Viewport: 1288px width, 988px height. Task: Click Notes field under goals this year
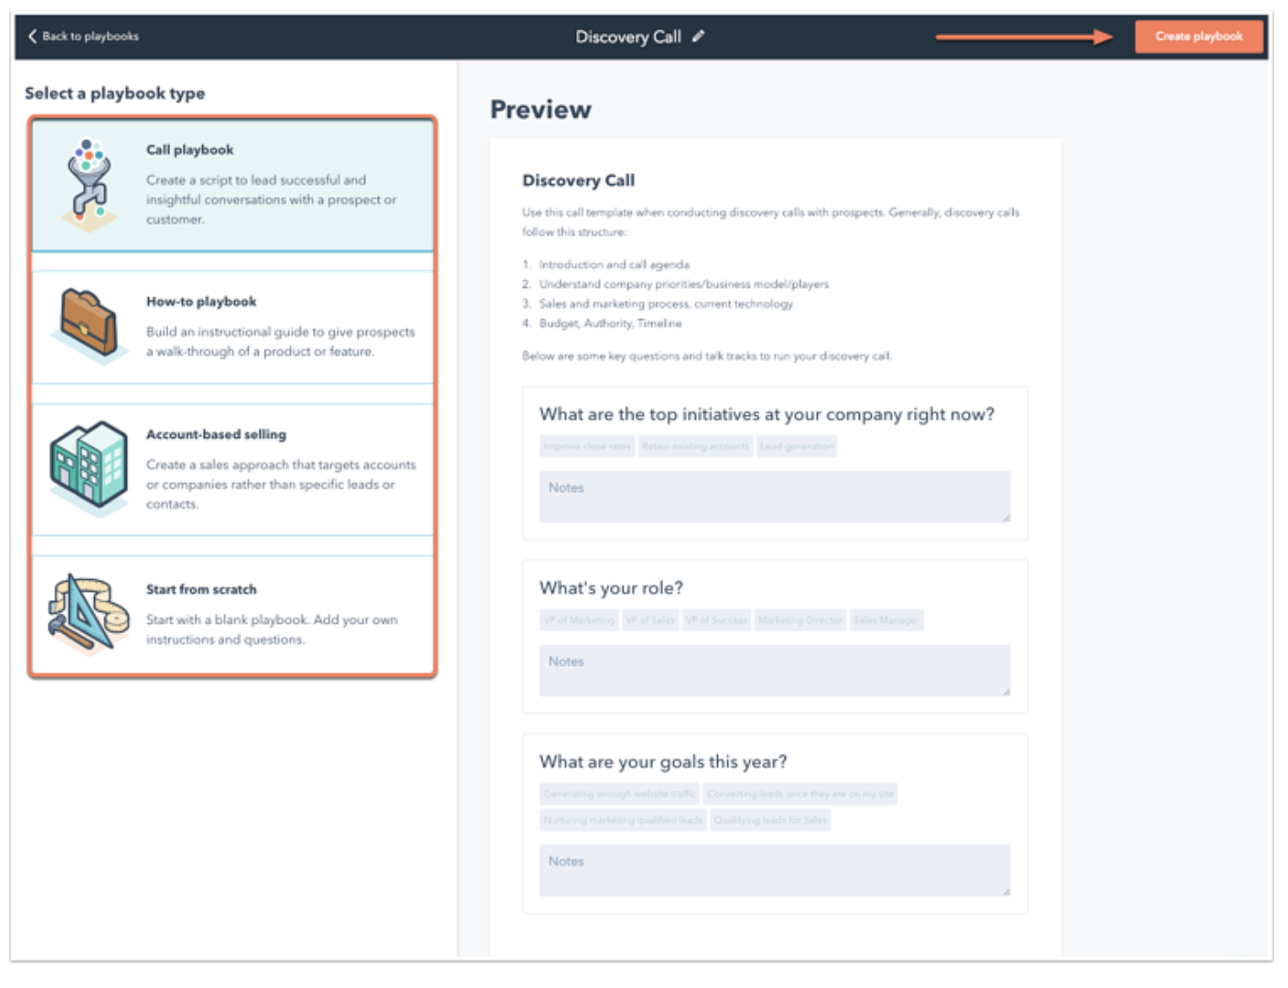click(774, 870)
